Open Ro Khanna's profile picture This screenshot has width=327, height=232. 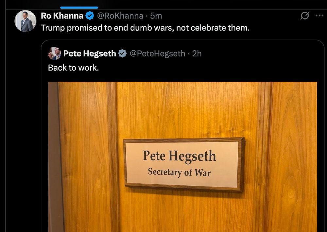25,21
